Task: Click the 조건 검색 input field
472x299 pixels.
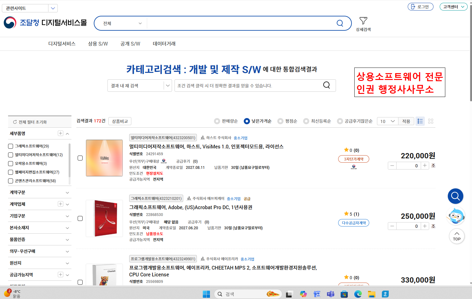Action: (x=248, y=86)
